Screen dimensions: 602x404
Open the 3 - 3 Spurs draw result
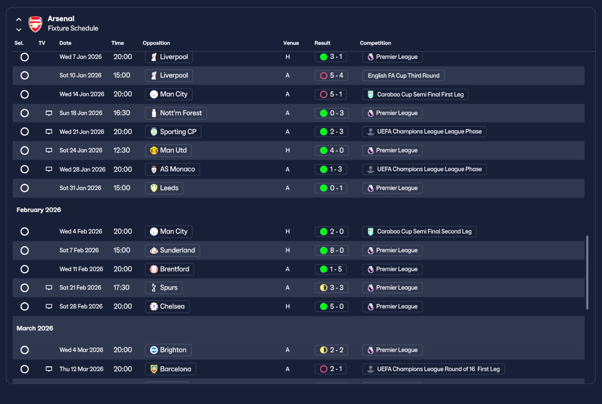point(331,288)
